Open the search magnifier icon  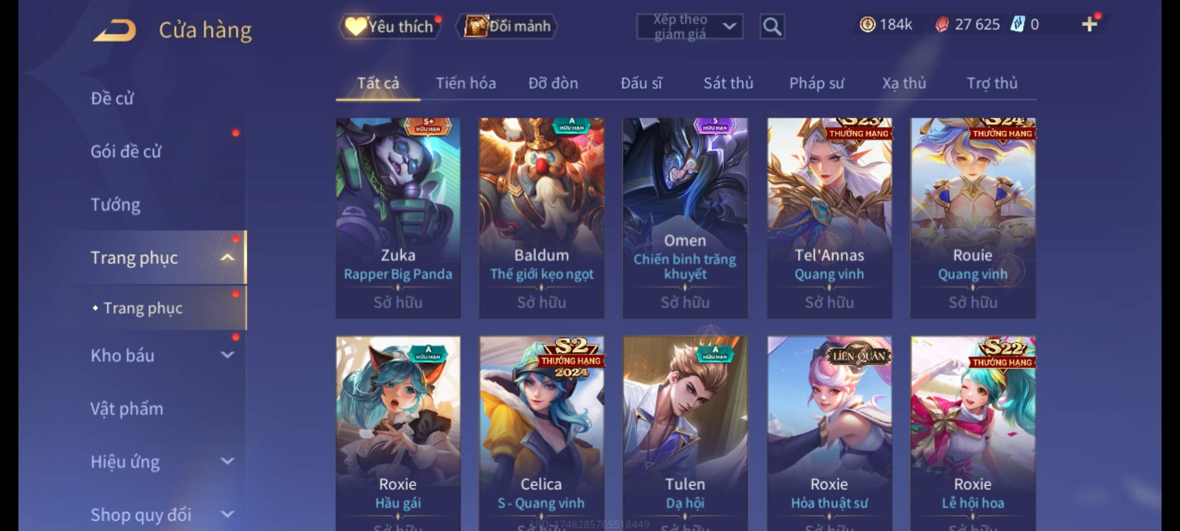coord(772,27)
